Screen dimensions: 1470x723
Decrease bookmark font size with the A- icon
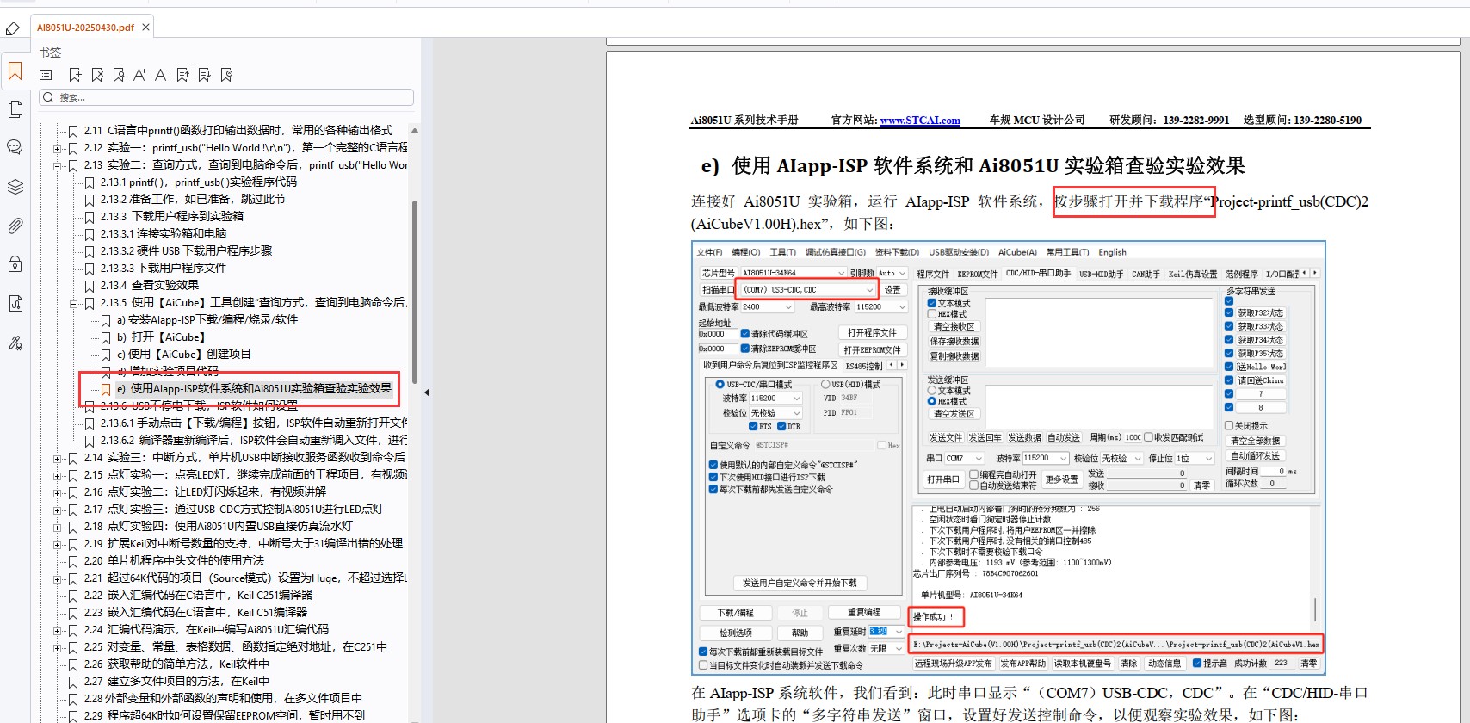pos(161,75)
